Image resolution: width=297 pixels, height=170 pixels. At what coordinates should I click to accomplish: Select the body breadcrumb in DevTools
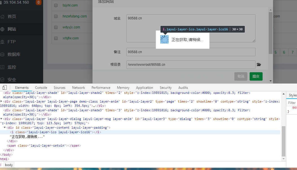[x=9, y=165]
